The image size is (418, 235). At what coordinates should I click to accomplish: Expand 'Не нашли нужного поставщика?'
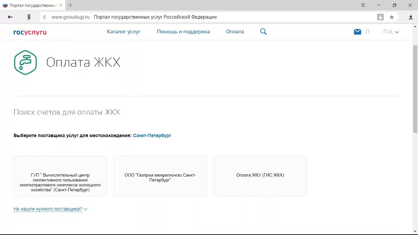(x=51, y=209)
